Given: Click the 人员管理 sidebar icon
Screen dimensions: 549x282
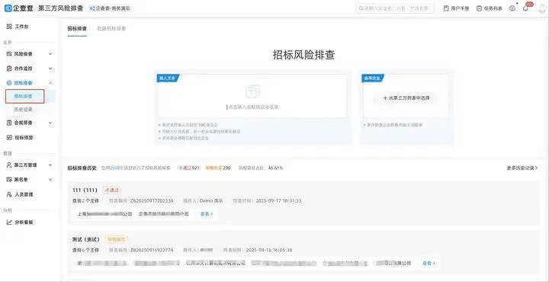Looking at the screenshot, I should pos(9,194).
